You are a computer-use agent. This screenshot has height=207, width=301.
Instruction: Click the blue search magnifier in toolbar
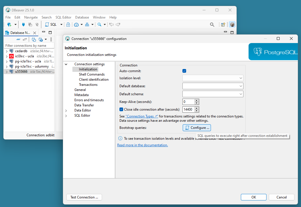click(x=99, y=25)
